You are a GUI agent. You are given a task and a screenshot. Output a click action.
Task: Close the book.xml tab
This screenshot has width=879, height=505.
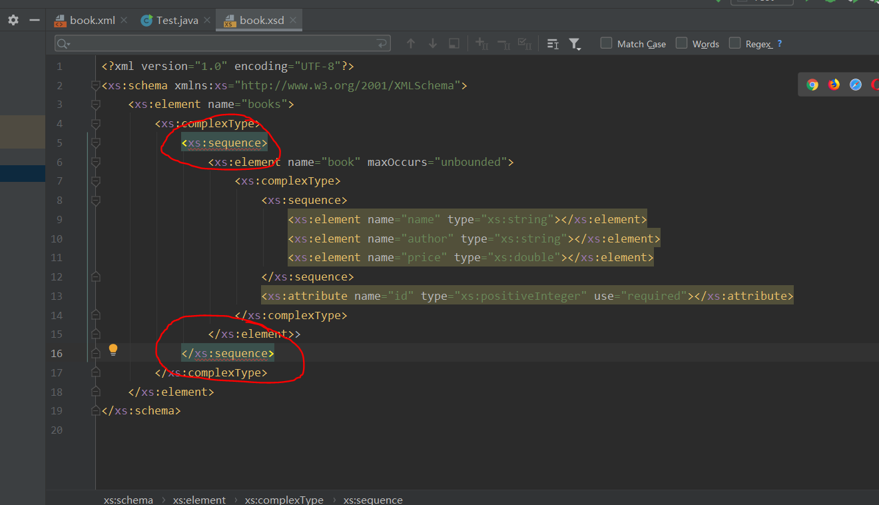[123, 21]
